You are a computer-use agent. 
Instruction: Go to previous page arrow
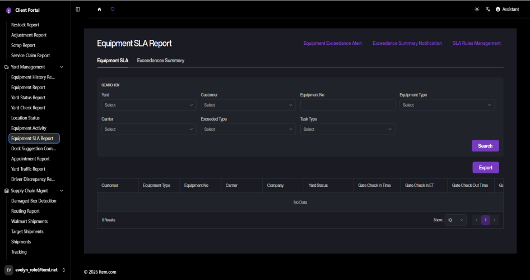pos(477,220)
